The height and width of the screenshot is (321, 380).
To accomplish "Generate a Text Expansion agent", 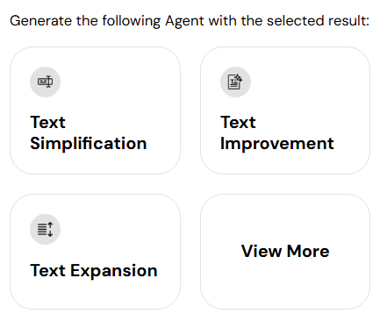I will coord(95,252).
